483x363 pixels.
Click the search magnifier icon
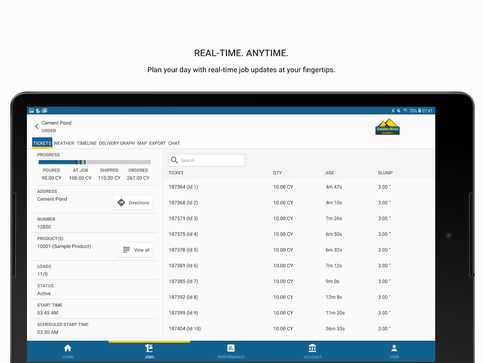pos(174,160)
